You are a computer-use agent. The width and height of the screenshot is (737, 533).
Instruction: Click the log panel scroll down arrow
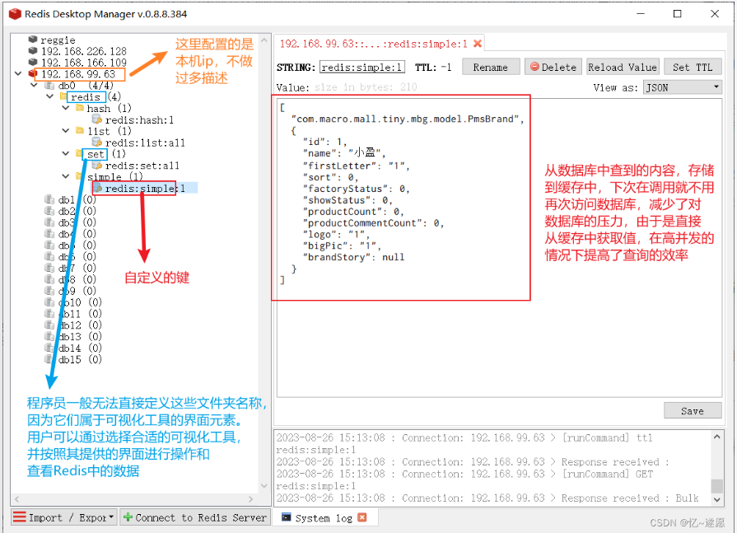click(x=716, y=499)
